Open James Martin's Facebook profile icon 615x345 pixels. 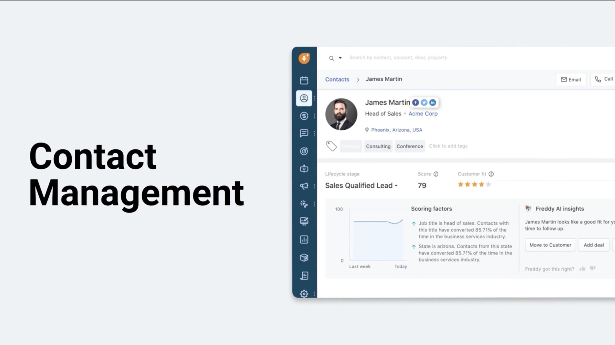[415, 102]
